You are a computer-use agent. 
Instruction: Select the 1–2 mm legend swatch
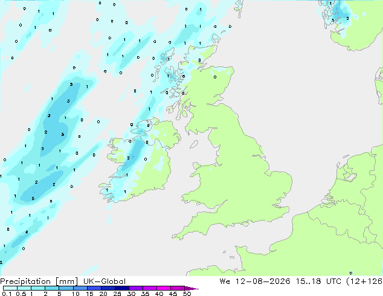(38, 288)
